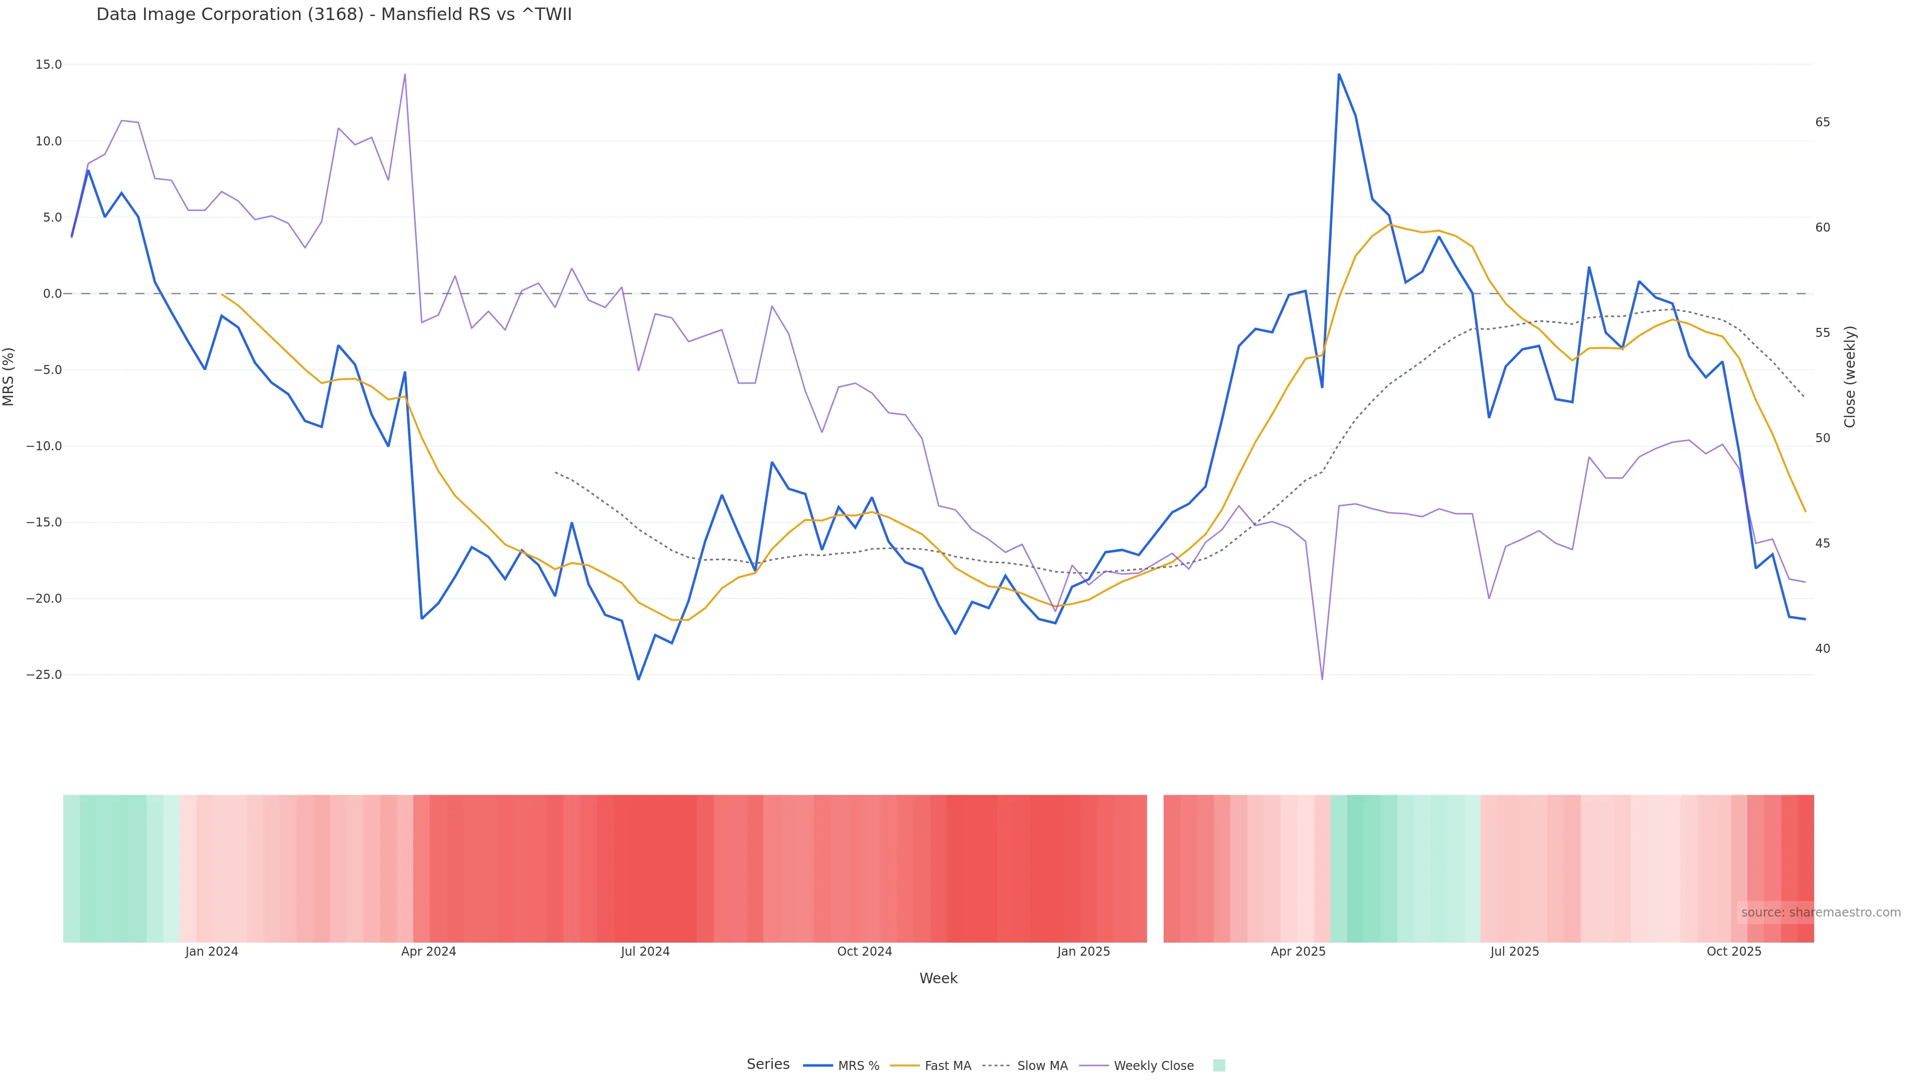Select the 'MRS (%)' left axis title
This screenshot has width=1926, height=1083.
click(9, 376)
